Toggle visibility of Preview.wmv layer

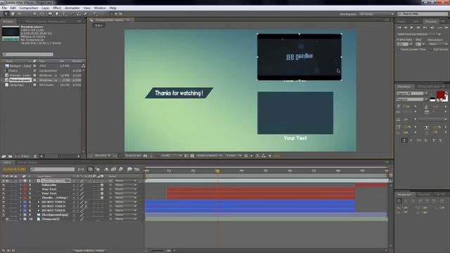pyautogui.click(x=4, y=181)
